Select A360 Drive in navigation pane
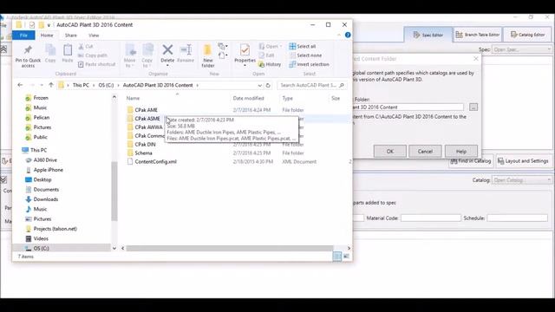Screen dimensions: 555x312 pos(45,159)
